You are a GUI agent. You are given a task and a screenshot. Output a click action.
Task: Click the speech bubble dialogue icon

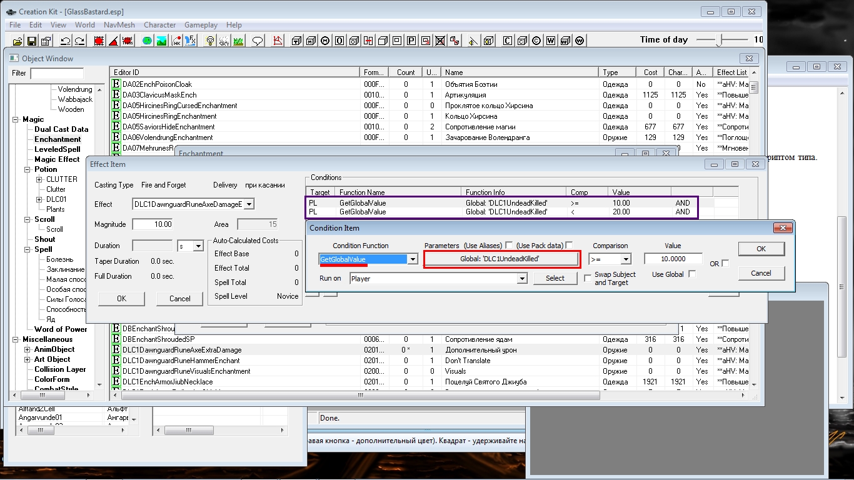click(257, 41)
